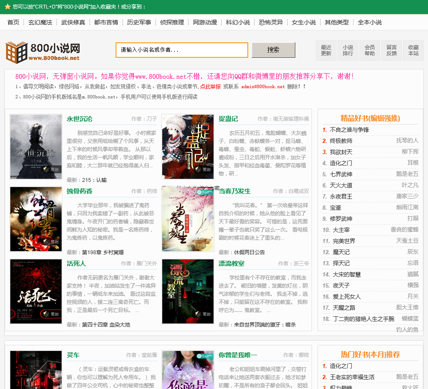428x389 pixels.
Task: Select the 科幻小说 category
Action: 238,22
